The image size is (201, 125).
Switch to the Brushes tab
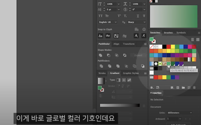[x=168, y=33]
